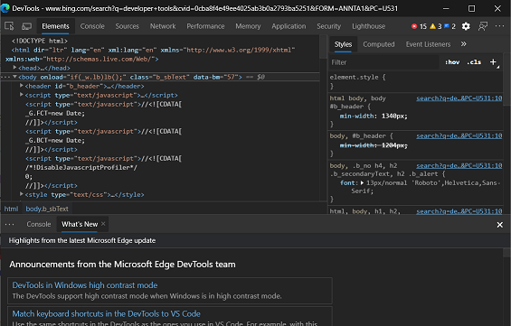Image resolution: width=511 pixels, height=326 pixels.
Task: Open first search?q=de stylesheet source link
Action: click(459, 98)
